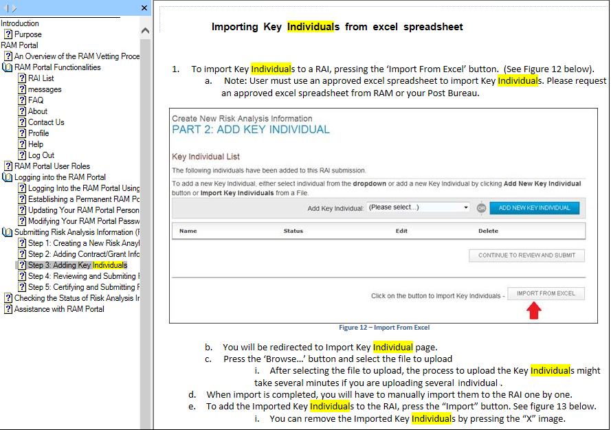This screenshot has width=611, height=430.
Task: Open Step 1: Creating a New Risk Analysis
Action: tap(84, 243)
